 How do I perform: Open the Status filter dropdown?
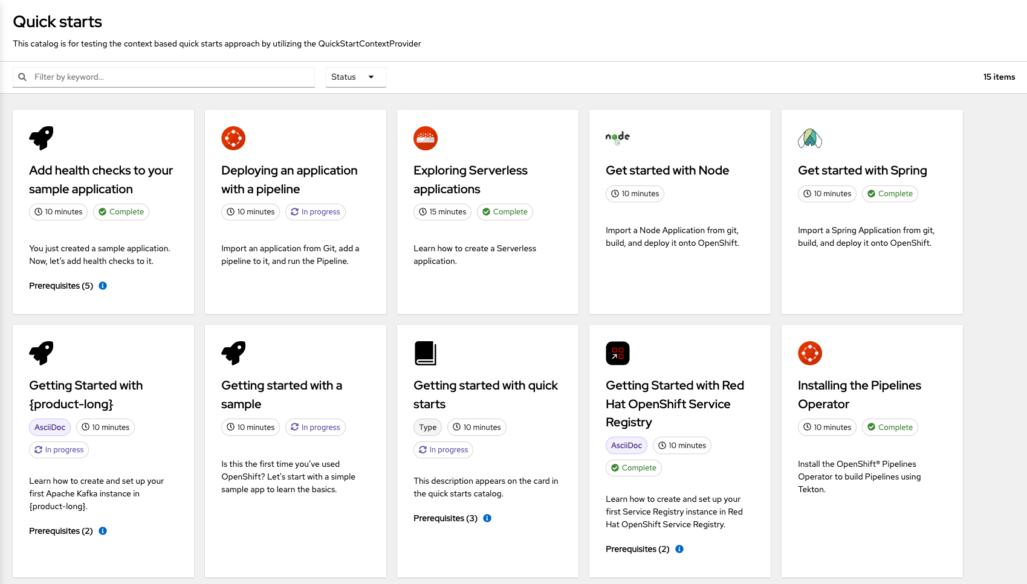click(355, 77)
